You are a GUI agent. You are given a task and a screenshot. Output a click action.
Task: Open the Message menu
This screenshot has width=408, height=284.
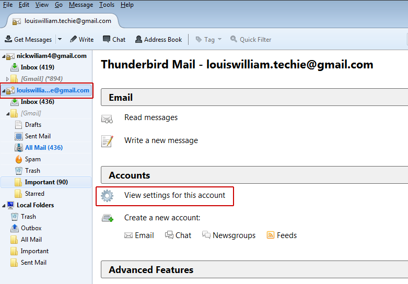tap(81, 5)
